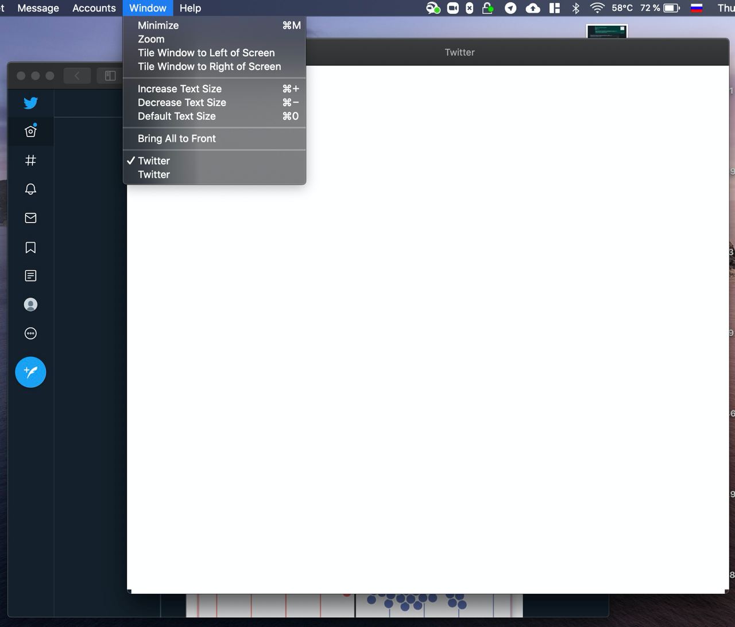Screen dimensions: 735x627
Task: Open the Help menu
Action: 190,8
